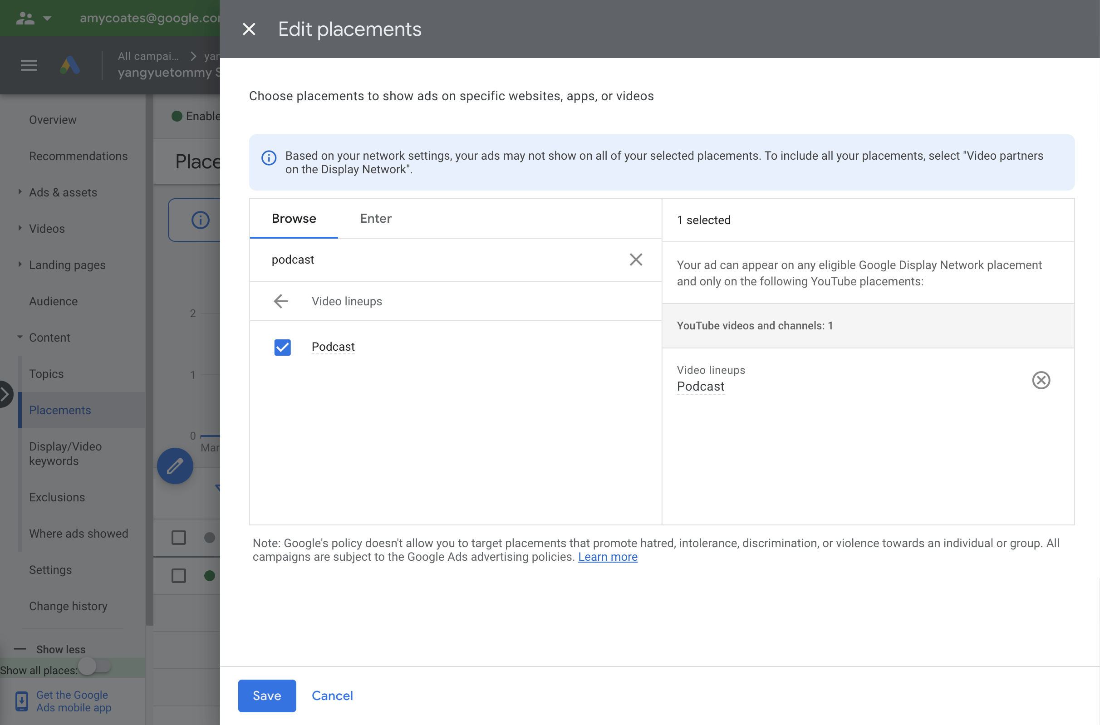Switch to the Browse tab
1100x725 pixels.
click(x=294, y=218)
